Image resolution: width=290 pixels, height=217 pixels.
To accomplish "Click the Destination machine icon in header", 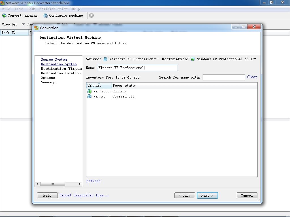I will point(193,59).
